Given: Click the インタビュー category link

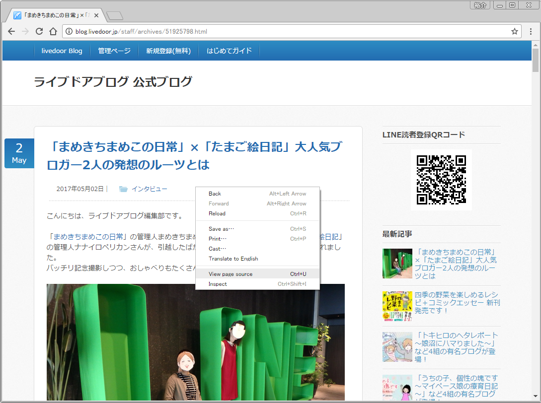Looking at the screenshot, I should pos(149,189).
